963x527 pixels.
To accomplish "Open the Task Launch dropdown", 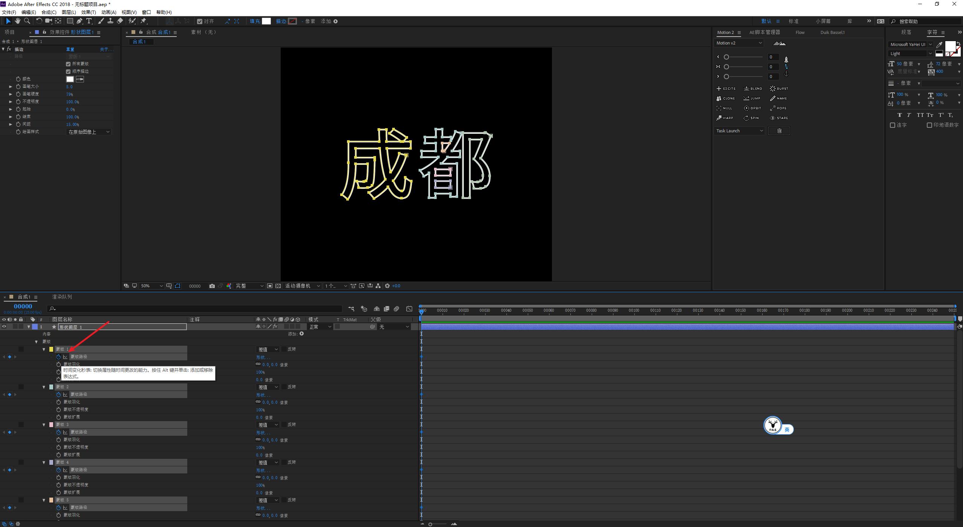I will point(738,130).
